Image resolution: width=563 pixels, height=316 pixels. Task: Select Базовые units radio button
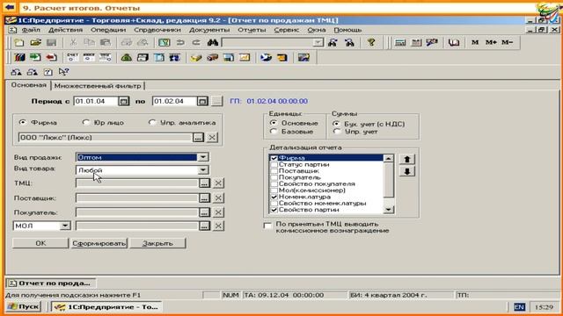(274, 132)
